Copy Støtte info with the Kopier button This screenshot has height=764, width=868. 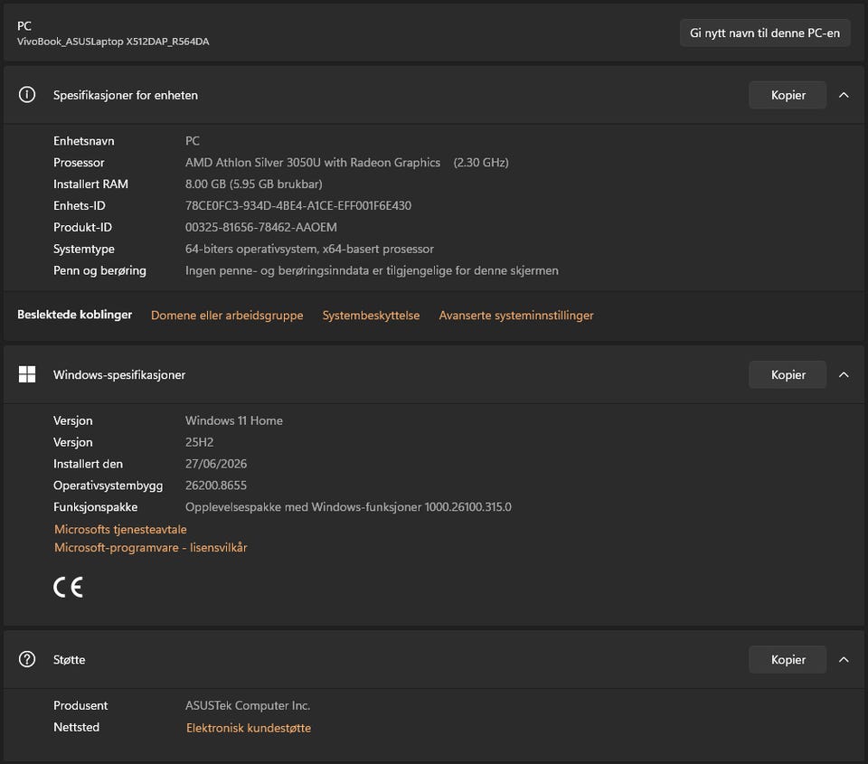(788, 659)
